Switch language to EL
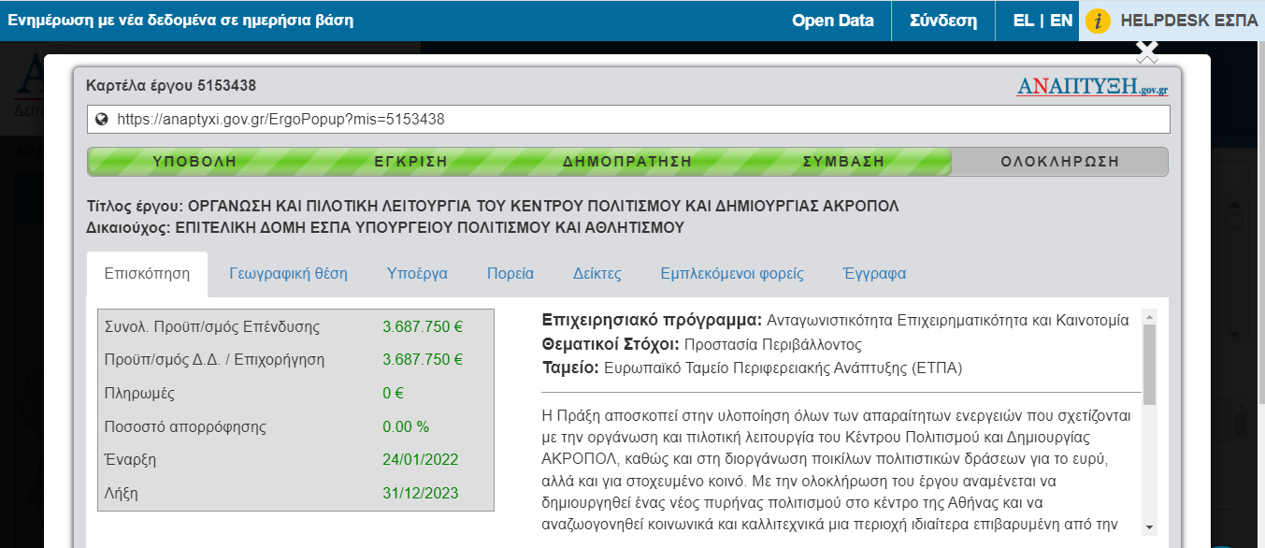This screenshot has width=1265, height=548. (x=1023, y=21)
